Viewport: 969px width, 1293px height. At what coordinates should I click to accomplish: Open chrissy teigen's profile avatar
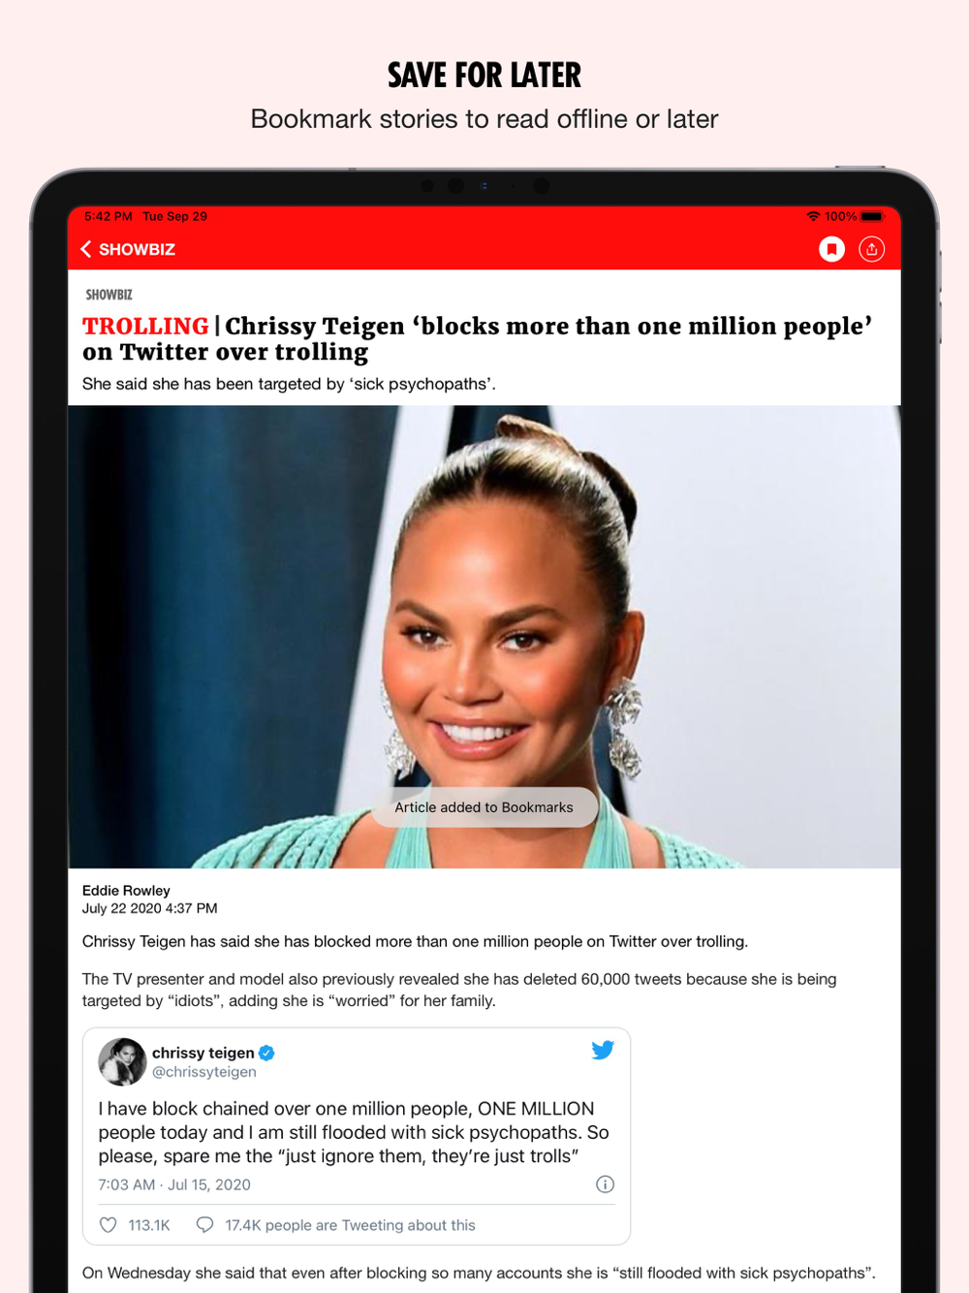[x=122, y=1061]
